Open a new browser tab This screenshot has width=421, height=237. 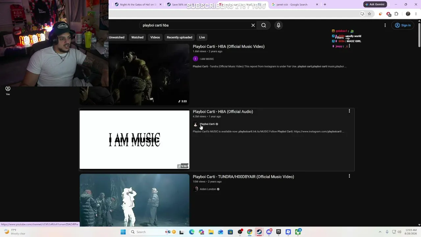click(x=325, y=5)
